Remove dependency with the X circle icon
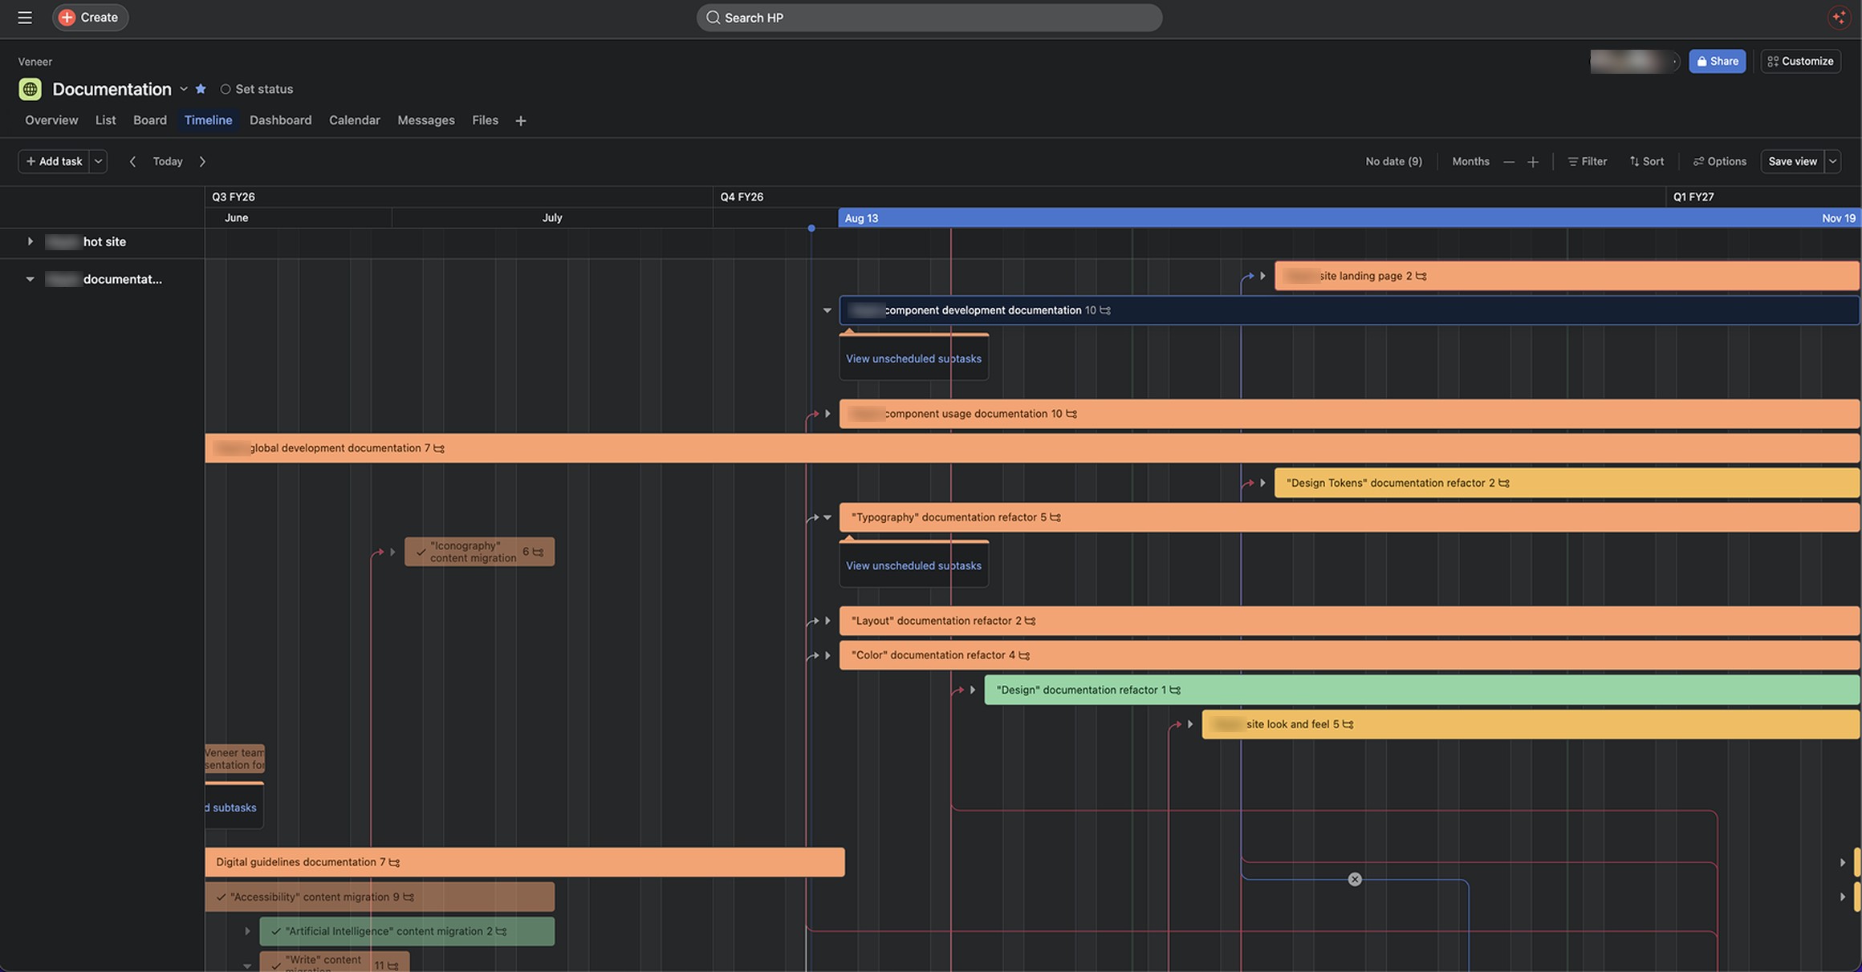 (x=1355, y=879)
